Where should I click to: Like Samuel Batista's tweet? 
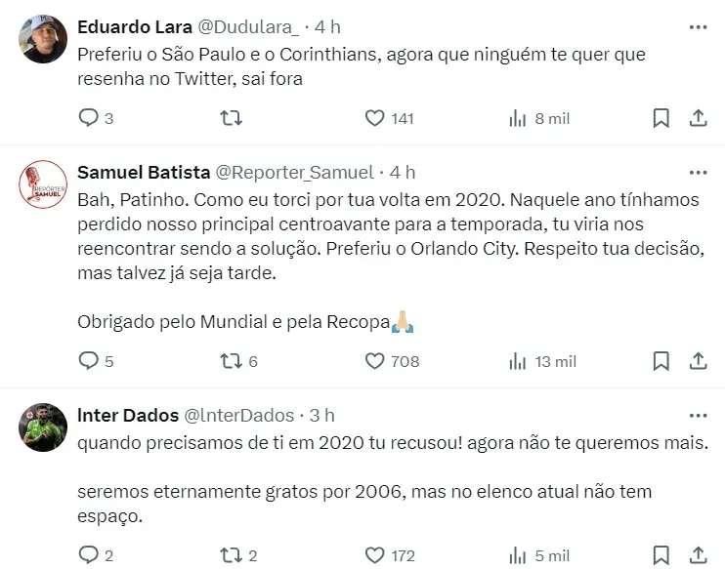tap(374, 361)
